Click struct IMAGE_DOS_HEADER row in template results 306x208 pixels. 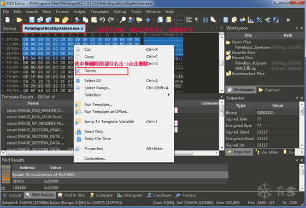[35, 111]
